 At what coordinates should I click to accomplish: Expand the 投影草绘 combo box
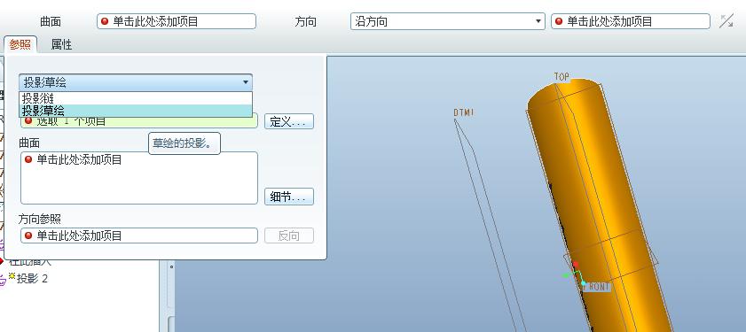[x=136, y=82]
